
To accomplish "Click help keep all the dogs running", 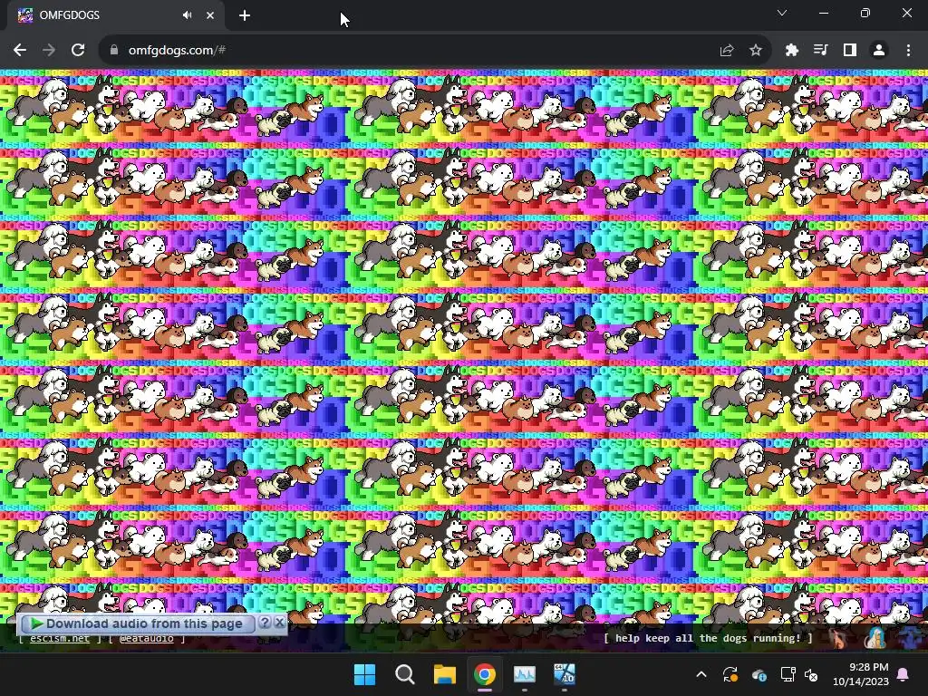I will click(708, 638).
